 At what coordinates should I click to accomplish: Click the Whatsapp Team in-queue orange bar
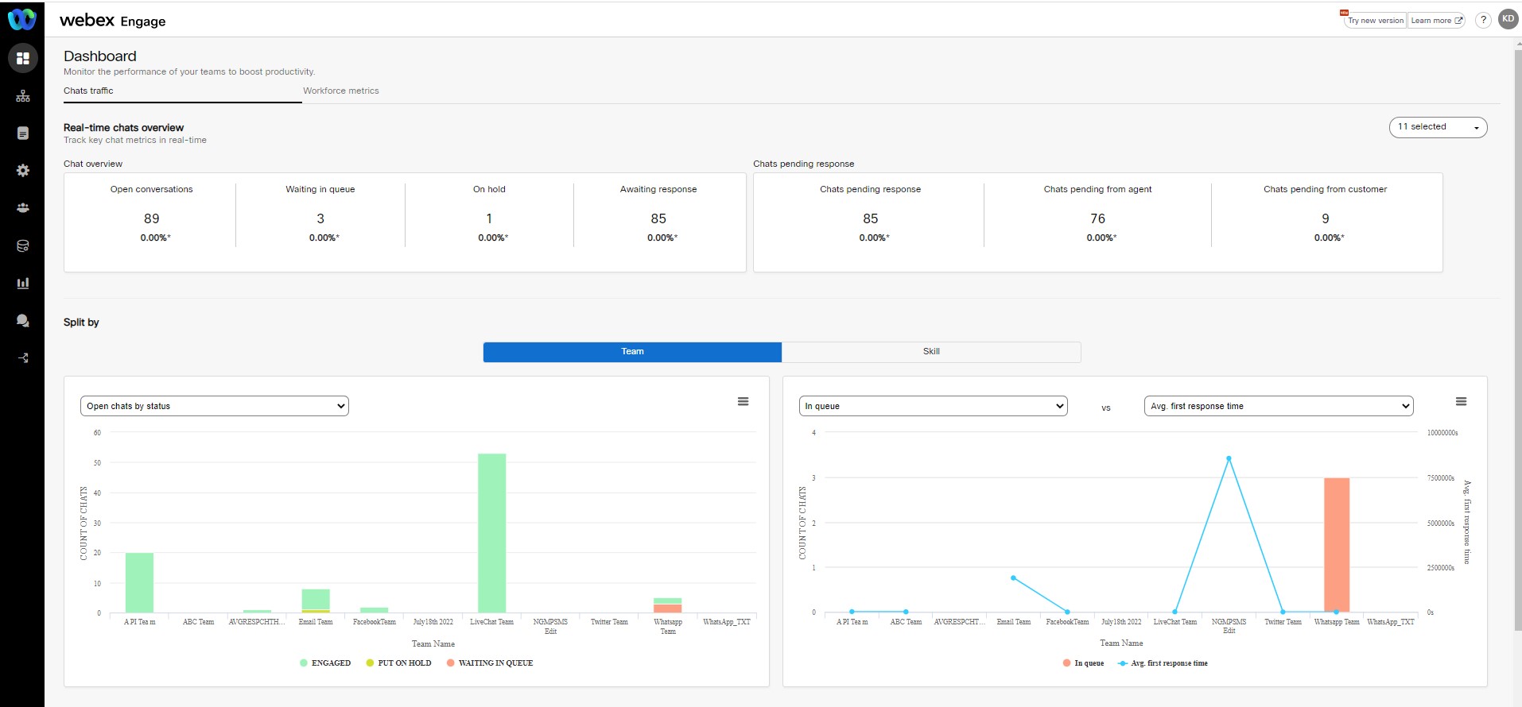1336,545
